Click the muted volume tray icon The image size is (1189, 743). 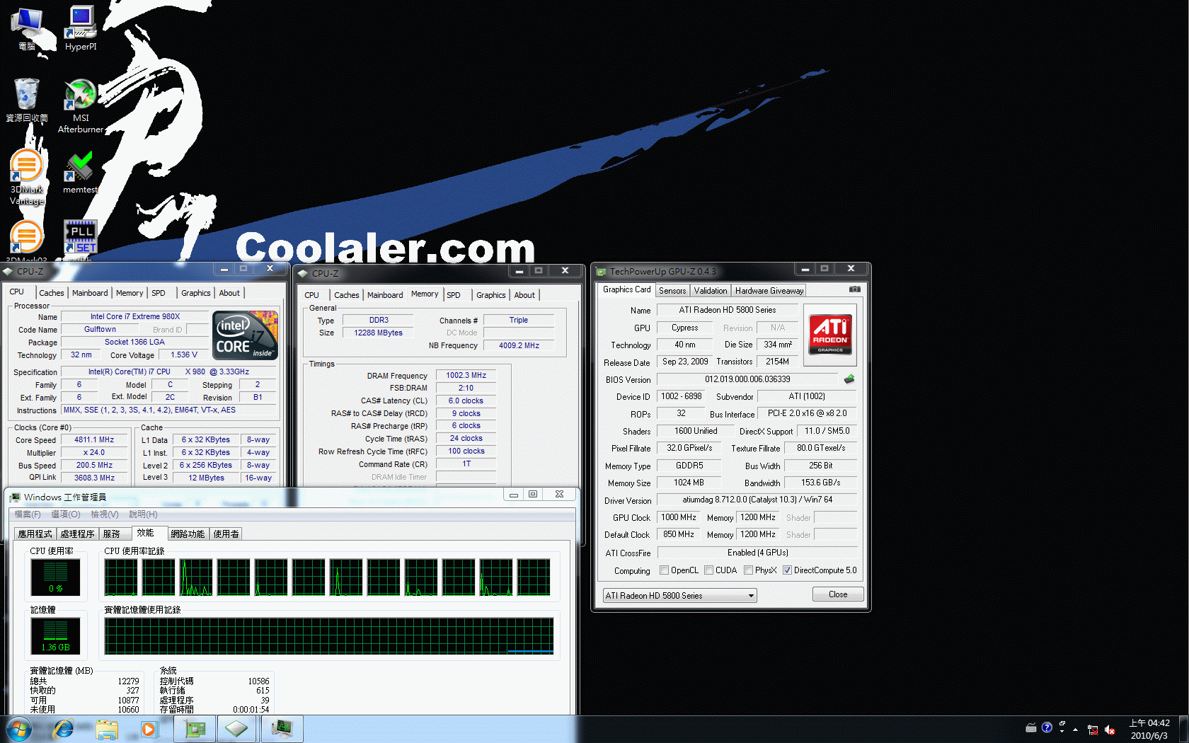pyautogui.click(x=1109, y=730)
